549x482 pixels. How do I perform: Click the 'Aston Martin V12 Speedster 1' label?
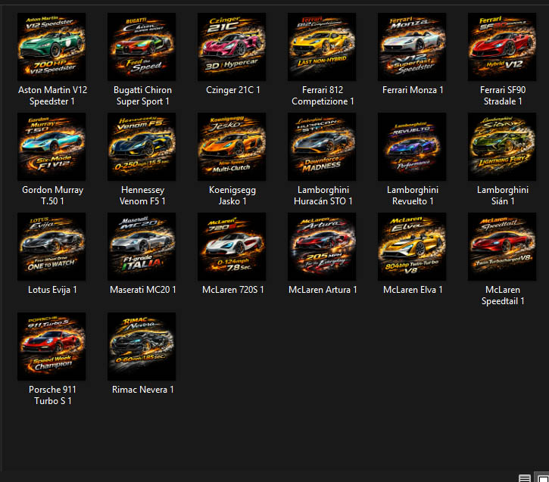pos(52,96)
